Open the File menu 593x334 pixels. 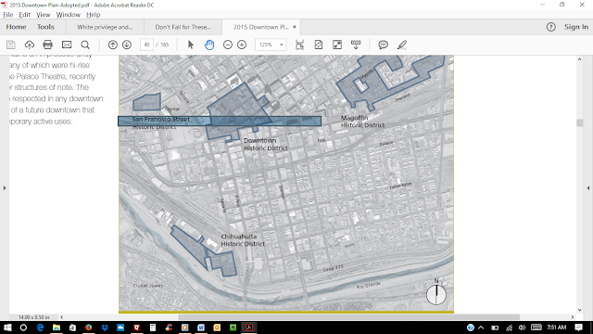click(x=8, y=15)
